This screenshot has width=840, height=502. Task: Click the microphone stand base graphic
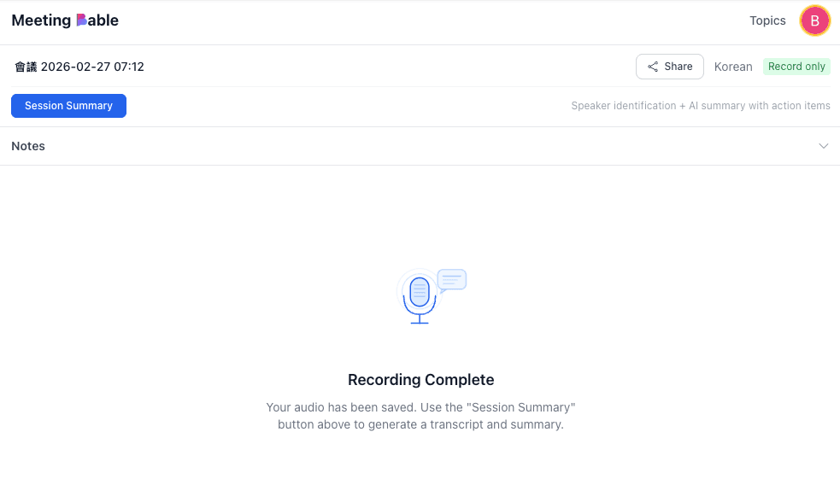point(419,321)
